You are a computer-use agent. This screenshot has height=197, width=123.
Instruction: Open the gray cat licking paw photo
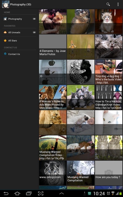pos(109,47)
